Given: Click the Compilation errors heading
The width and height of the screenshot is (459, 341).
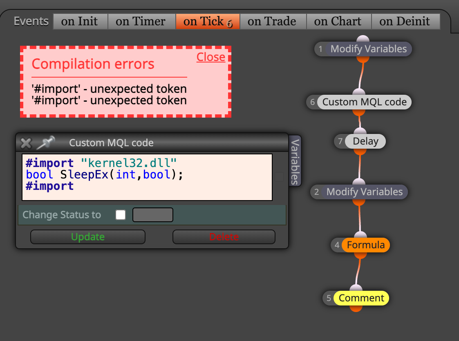Looking at the screenshot, I should 93,64.
